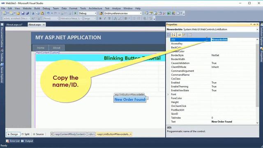Click the Find in Files icon
This screenshot has width=263, height=148.
pos(101,13)
